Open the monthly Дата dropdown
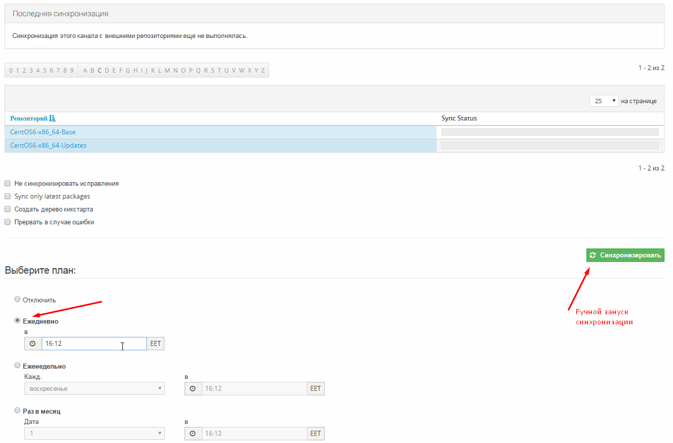The image size is (673, 443). click(94, 433)
